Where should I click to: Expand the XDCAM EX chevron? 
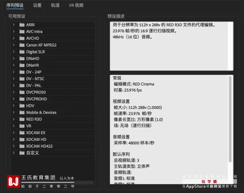coord(14,132)
